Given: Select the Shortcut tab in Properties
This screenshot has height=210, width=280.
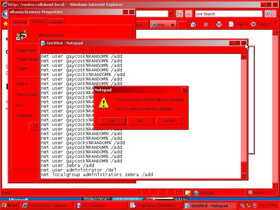Looking at the screenshot, I should click(38, 21).
